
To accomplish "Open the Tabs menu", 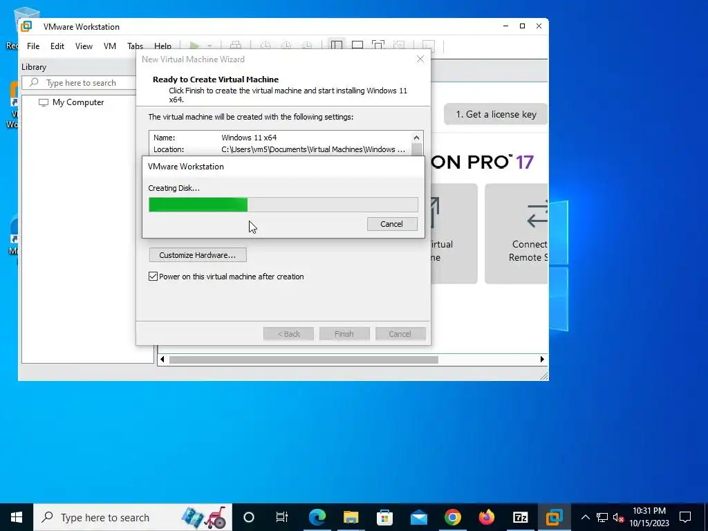I will [x=135, y=46].
